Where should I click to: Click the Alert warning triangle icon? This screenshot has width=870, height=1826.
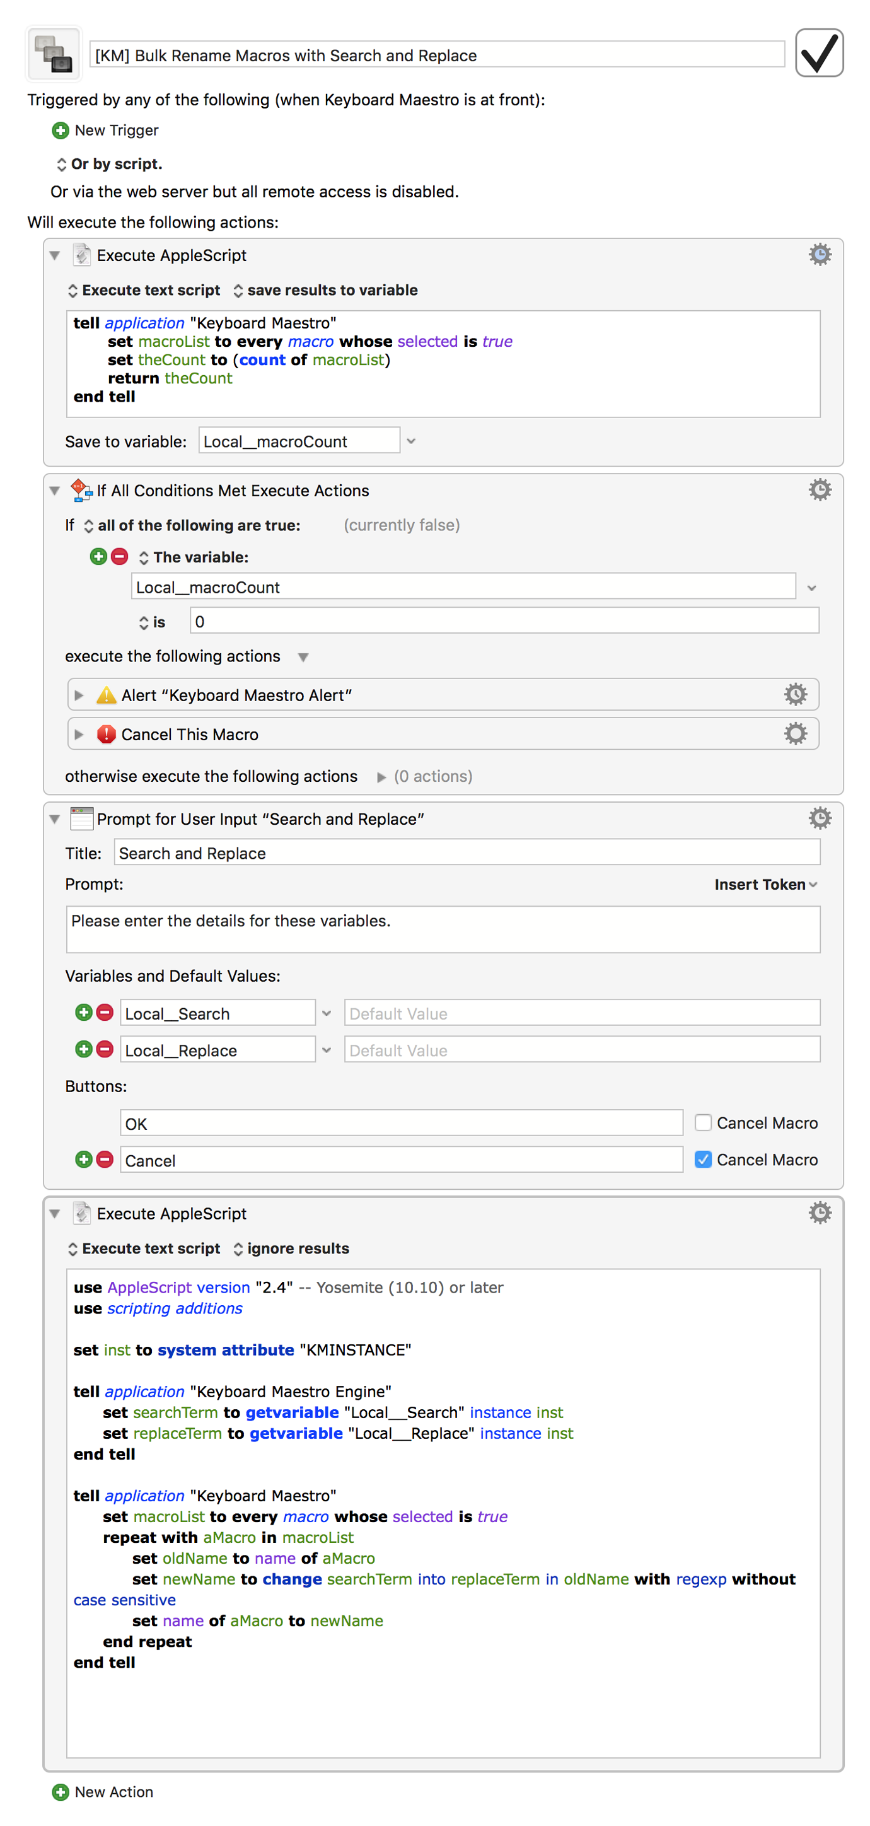(x=105, y=695)
